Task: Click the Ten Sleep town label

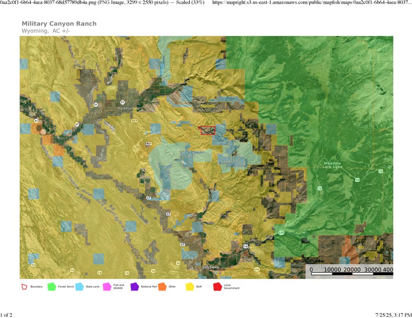Action: click(x=211, y=267)
